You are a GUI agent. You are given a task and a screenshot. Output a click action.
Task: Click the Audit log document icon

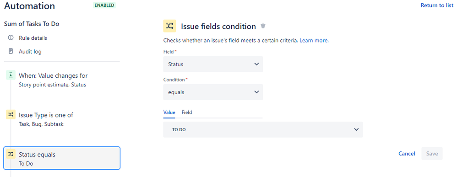pos(11,52)
